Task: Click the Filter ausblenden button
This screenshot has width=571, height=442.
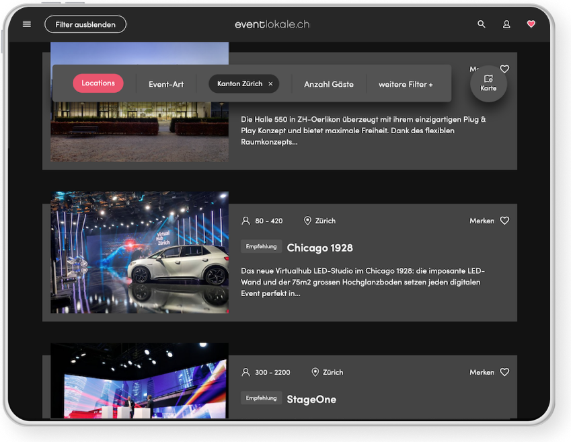Action: coord(85,24)
